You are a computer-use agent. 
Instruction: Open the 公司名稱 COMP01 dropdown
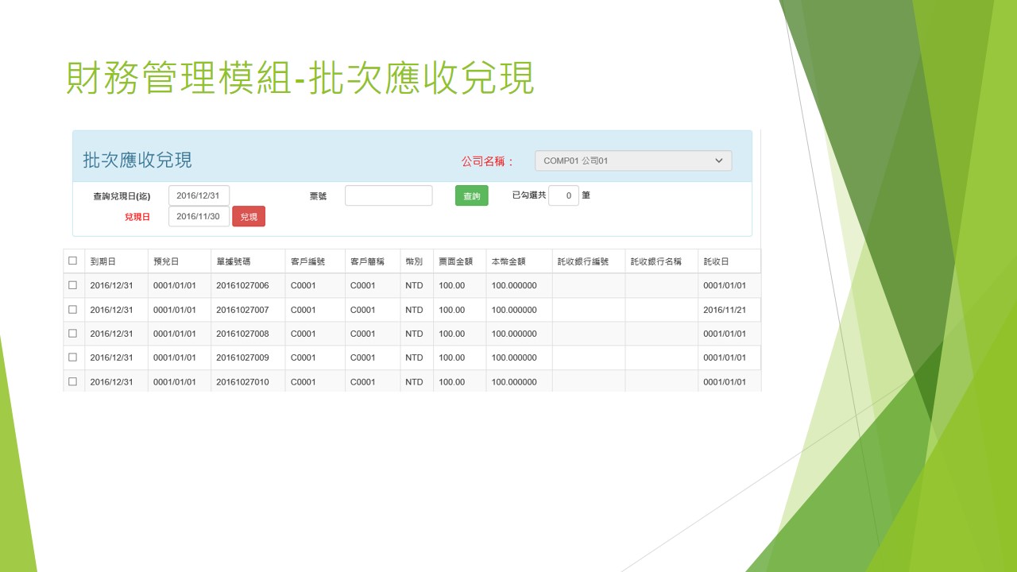(x=633, y=160)
